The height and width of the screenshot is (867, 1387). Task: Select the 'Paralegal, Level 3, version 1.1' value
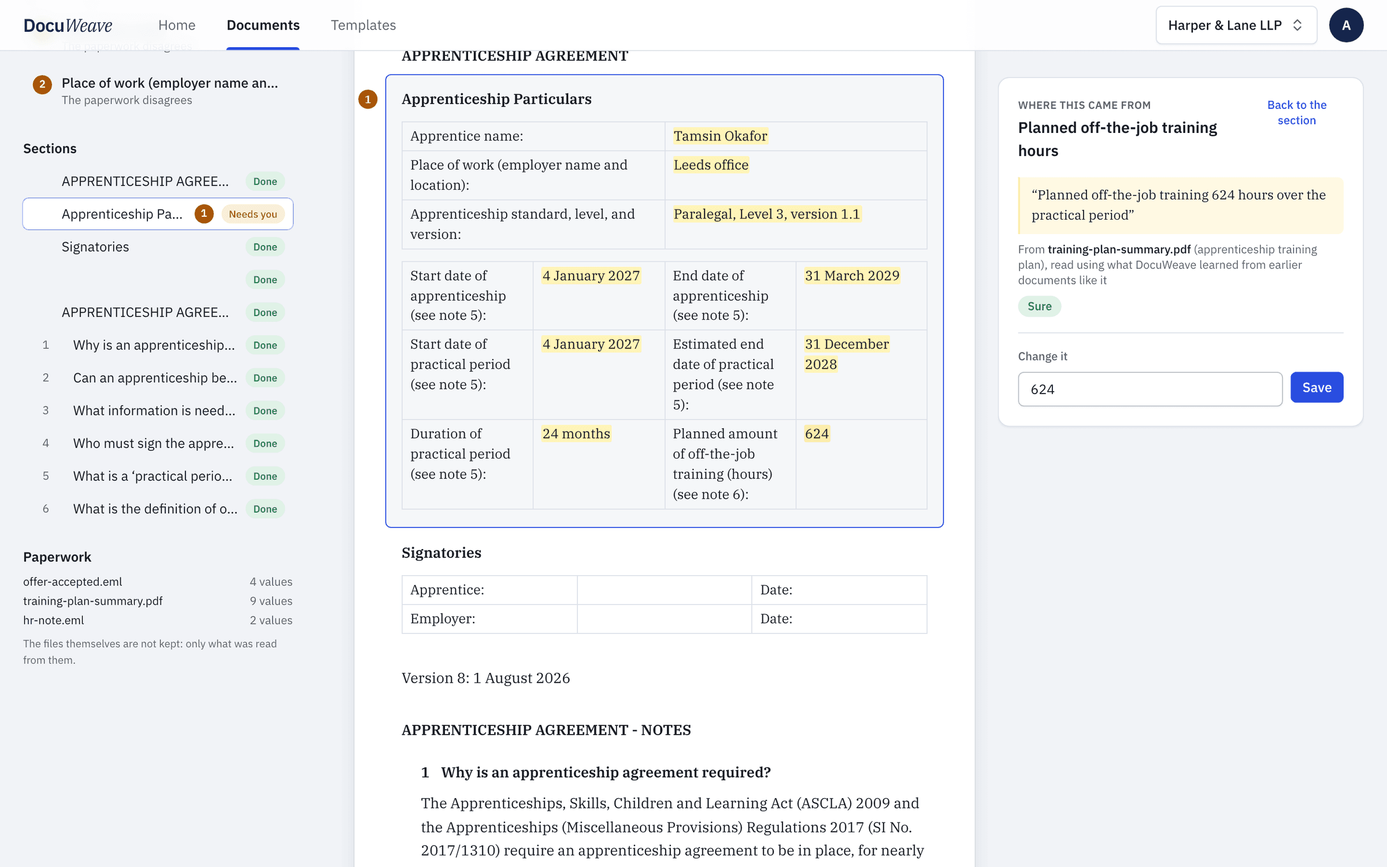pos(767,214)
